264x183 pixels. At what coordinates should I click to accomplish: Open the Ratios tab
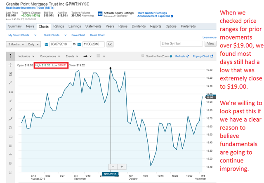[123, 26]
